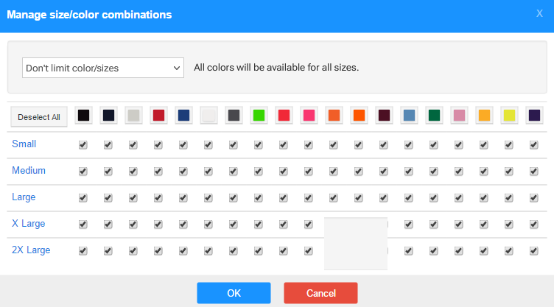Select the white color swatch
Viewport: 554px width, 307px height.
(x=208, y=115)
